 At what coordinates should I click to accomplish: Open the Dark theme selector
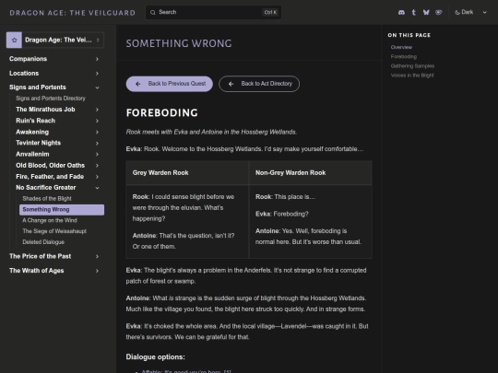(470, 12)
